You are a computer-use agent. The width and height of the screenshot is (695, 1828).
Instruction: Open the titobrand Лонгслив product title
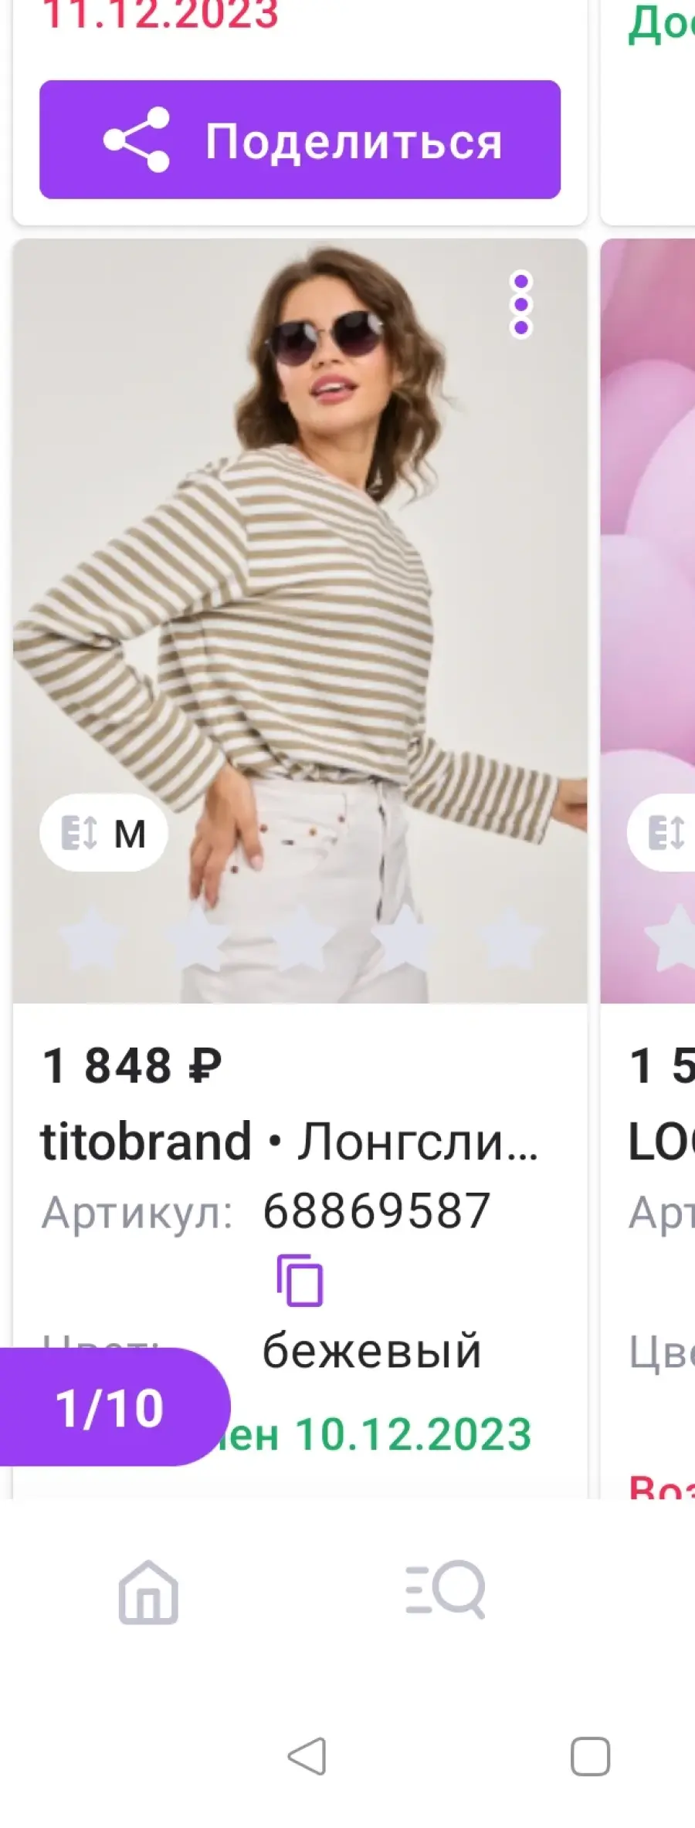290,1141
